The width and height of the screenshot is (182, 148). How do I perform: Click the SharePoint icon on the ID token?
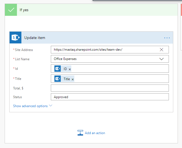(x=57, y=69)
